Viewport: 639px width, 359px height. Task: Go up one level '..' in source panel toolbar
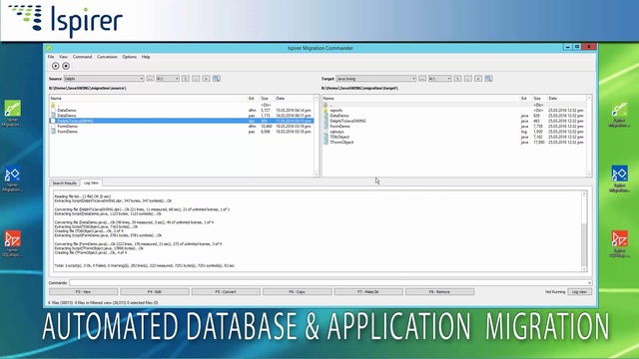pos(196,79)
